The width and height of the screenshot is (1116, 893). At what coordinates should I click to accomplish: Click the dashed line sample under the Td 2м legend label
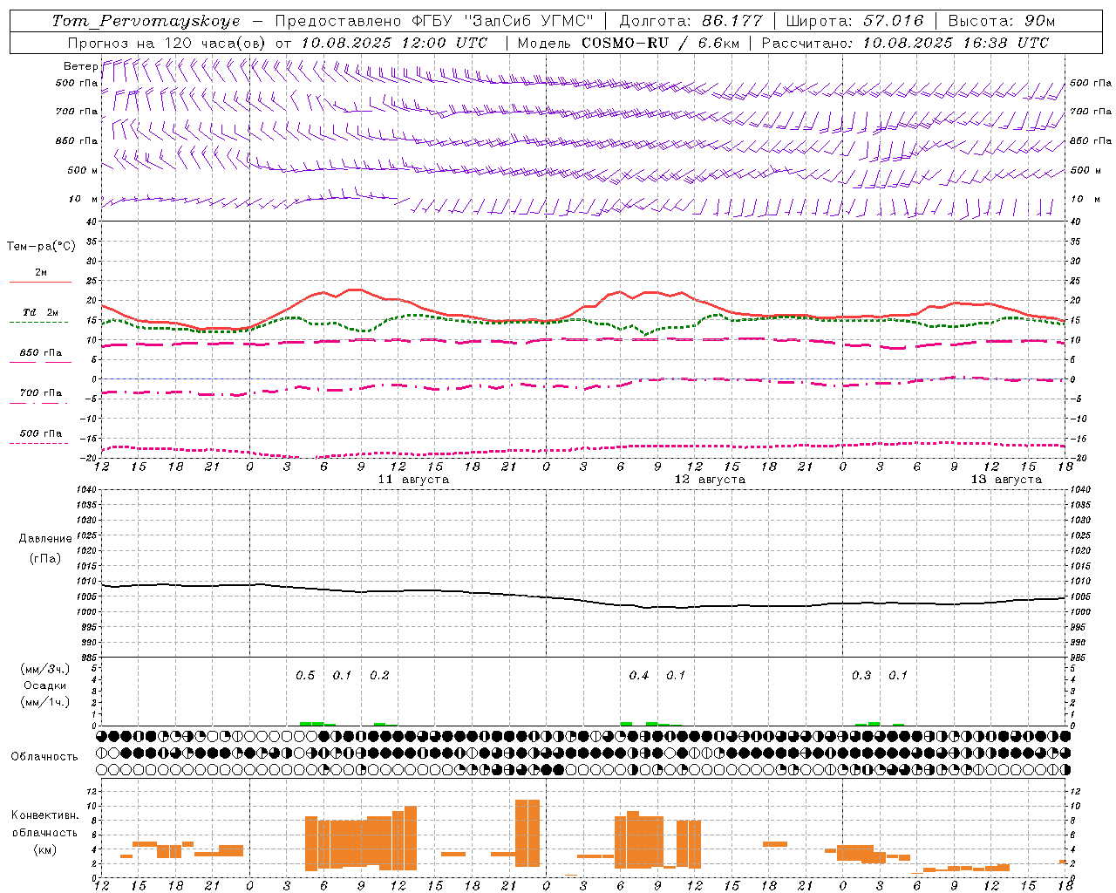click(x=39, y=323)
